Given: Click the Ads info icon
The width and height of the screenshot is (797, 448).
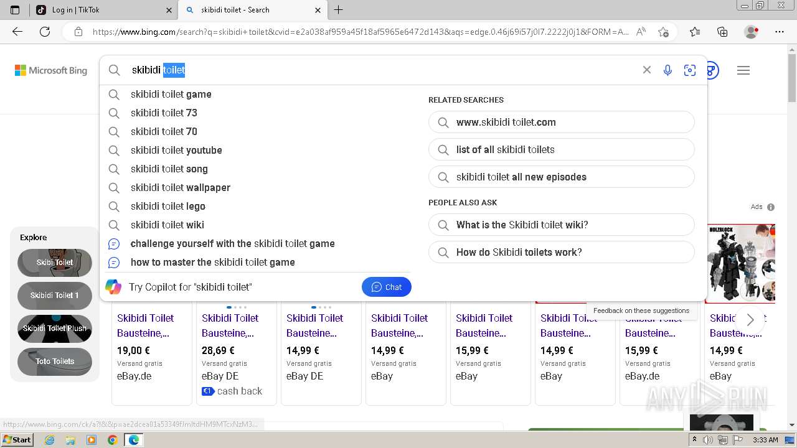Looking at the screenshot, I should point(771,207).
